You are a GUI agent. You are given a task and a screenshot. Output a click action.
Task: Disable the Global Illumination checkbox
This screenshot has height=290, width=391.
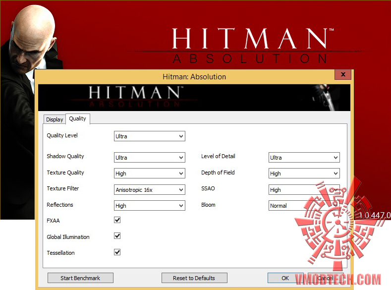point(117,236)
